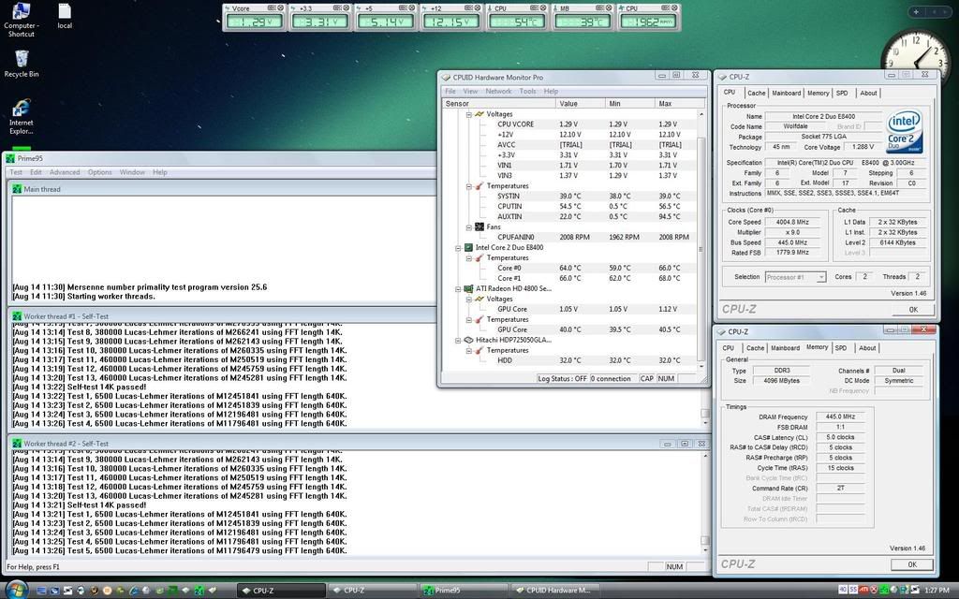Screen dimensions: 959x599
Task: Collapse the Temperatures node containing Core #0
Action: [468, 258]
